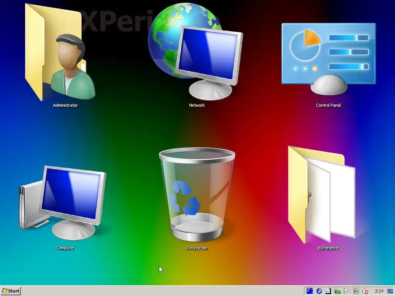Open the Administrator user folder icon
Viewport: 395px width, 296px height.
(61, 52)
